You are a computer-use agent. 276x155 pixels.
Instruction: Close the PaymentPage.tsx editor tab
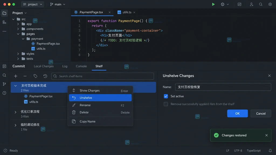pyautogui.click(x=109, y=12)
